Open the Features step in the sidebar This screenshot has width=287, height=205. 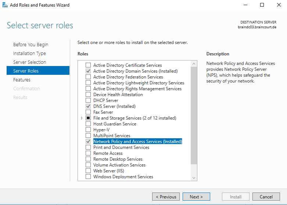point(22,80)
